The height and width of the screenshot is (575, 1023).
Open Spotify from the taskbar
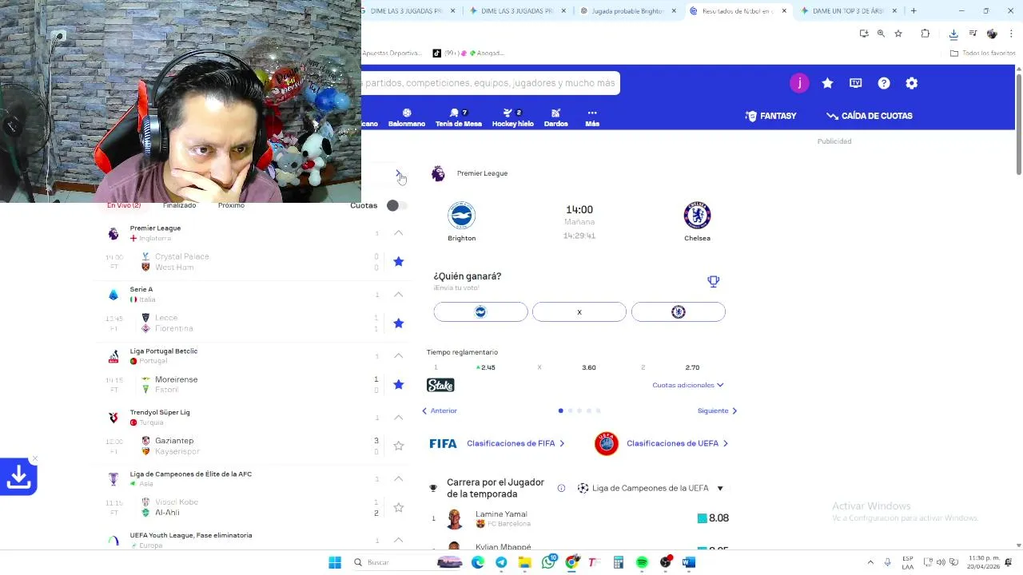tap(642, 562)
